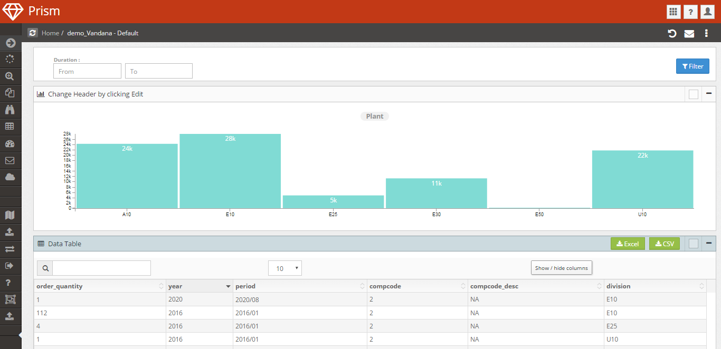The height and width of the screenshot is (349, 721).
Task: Click the refresh icon beside Home breadcrumb
Action: (33, 33)
